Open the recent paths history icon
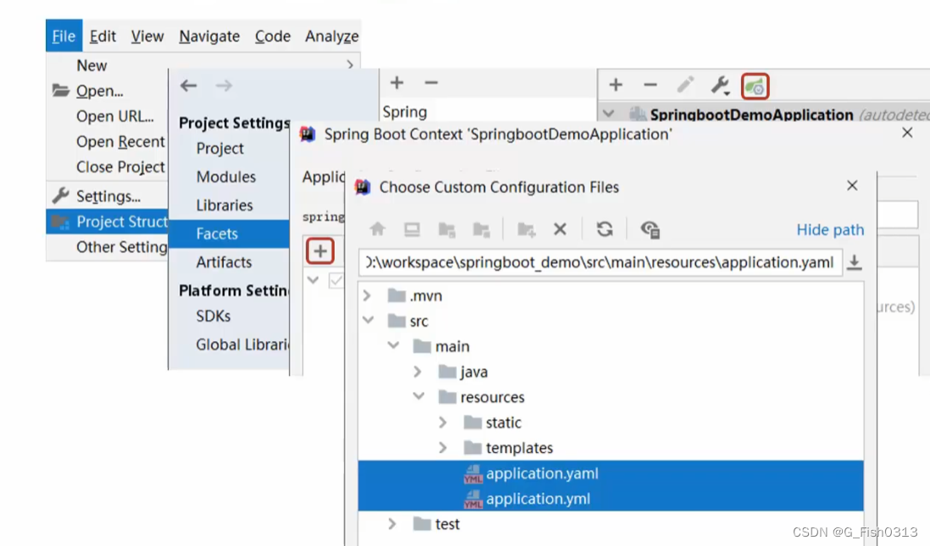 pyautogui.click(x=854, y=262)
